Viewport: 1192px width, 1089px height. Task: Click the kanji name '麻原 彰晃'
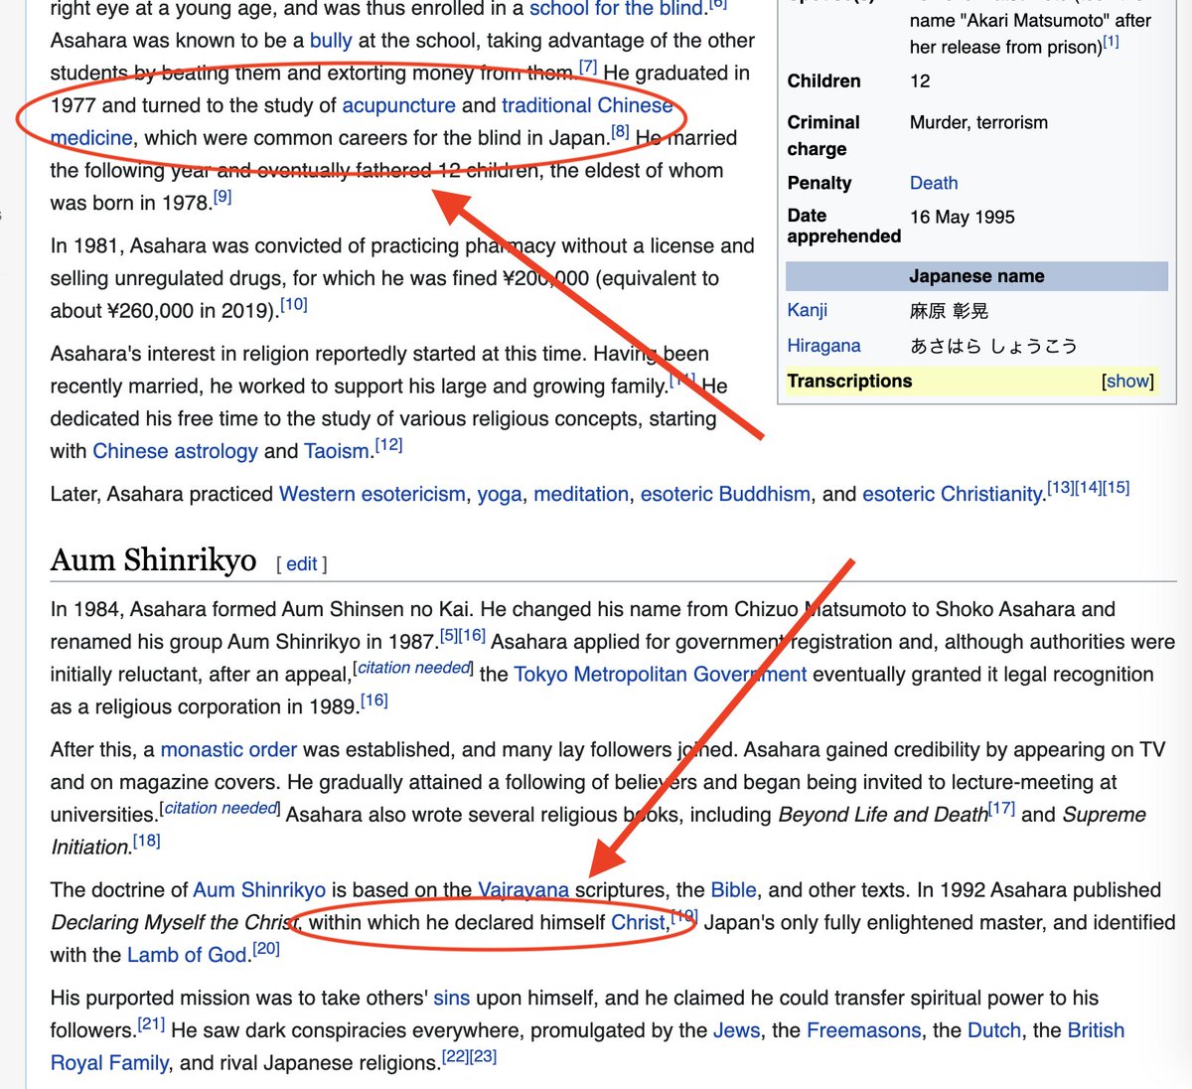click(949, 311)
